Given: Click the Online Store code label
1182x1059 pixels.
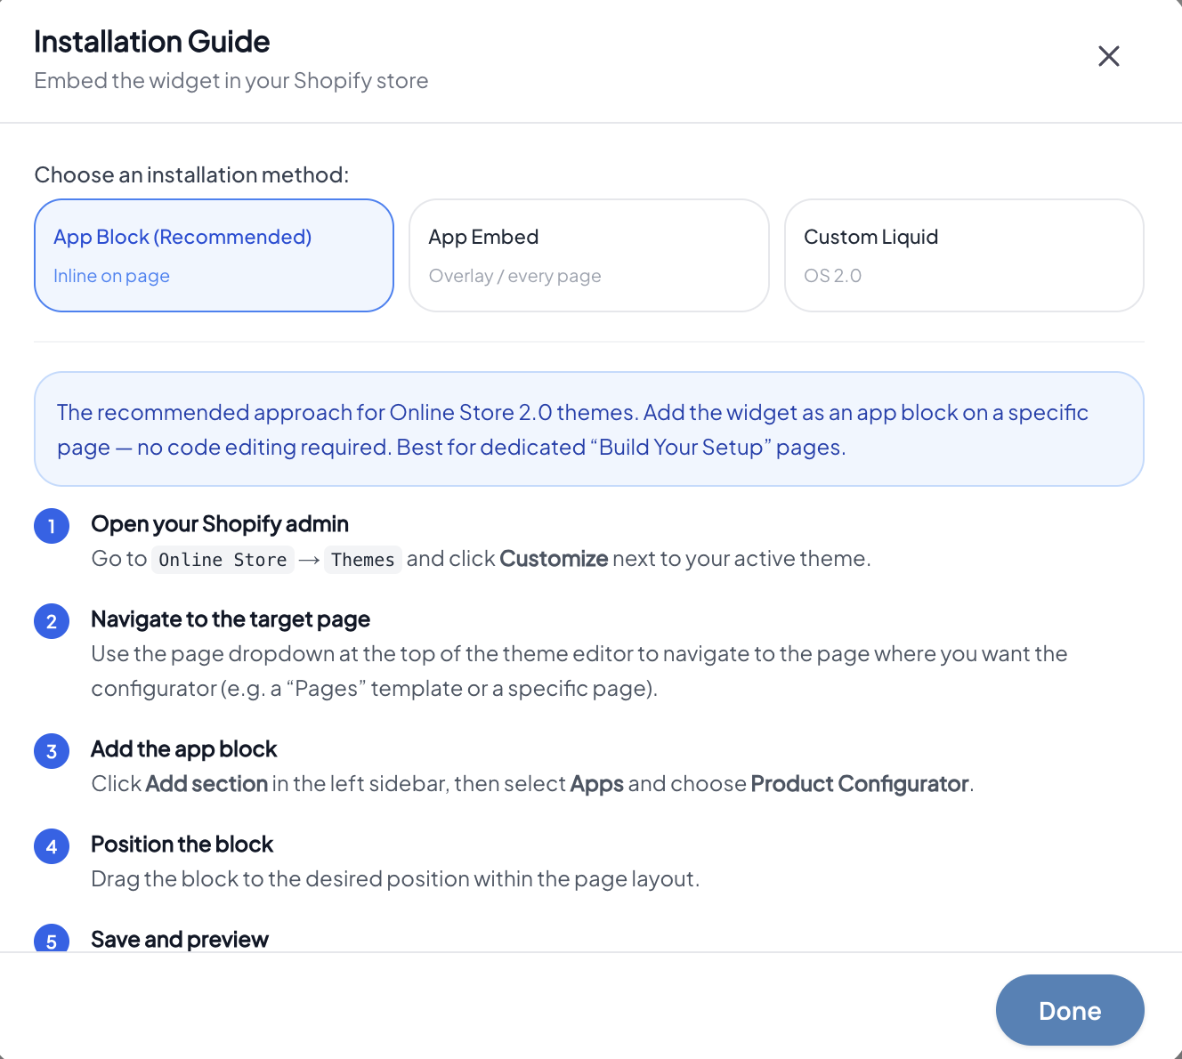Looking at the screenshot, I should pos(223,560).
